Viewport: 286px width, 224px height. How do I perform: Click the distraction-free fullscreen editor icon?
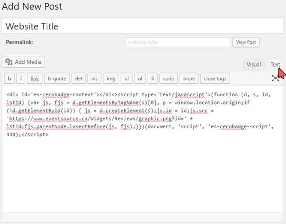[275, 78]
